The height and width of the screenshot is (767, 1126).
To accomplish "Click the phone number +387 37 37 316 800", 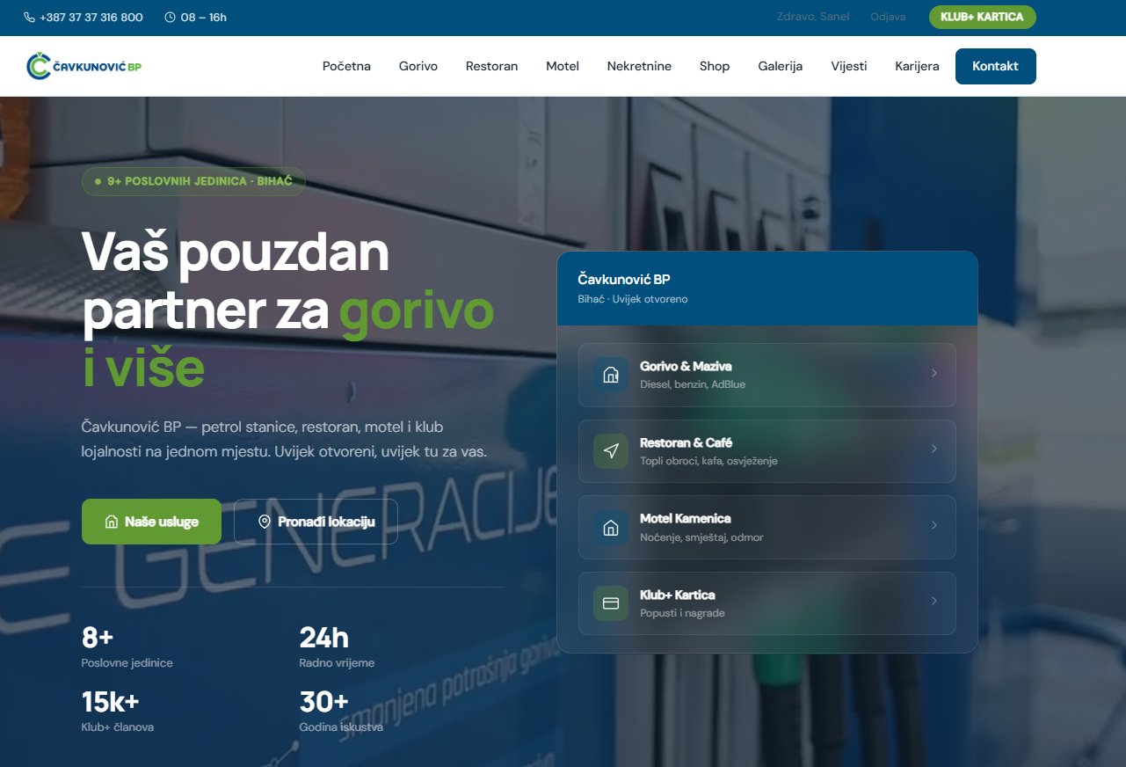I will 91,18.
